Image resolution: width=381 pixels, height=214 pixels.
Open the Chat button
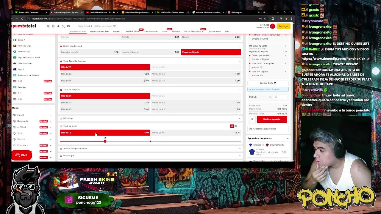click(21, 155)
